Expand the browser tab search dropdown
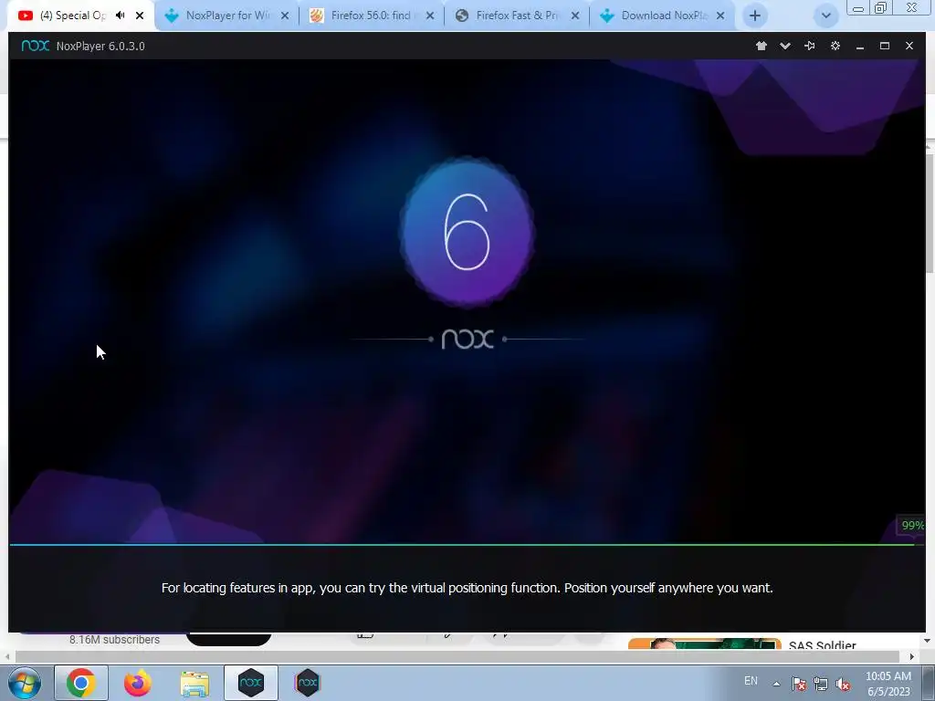The image size is (935, 701). tap(825, 16)
